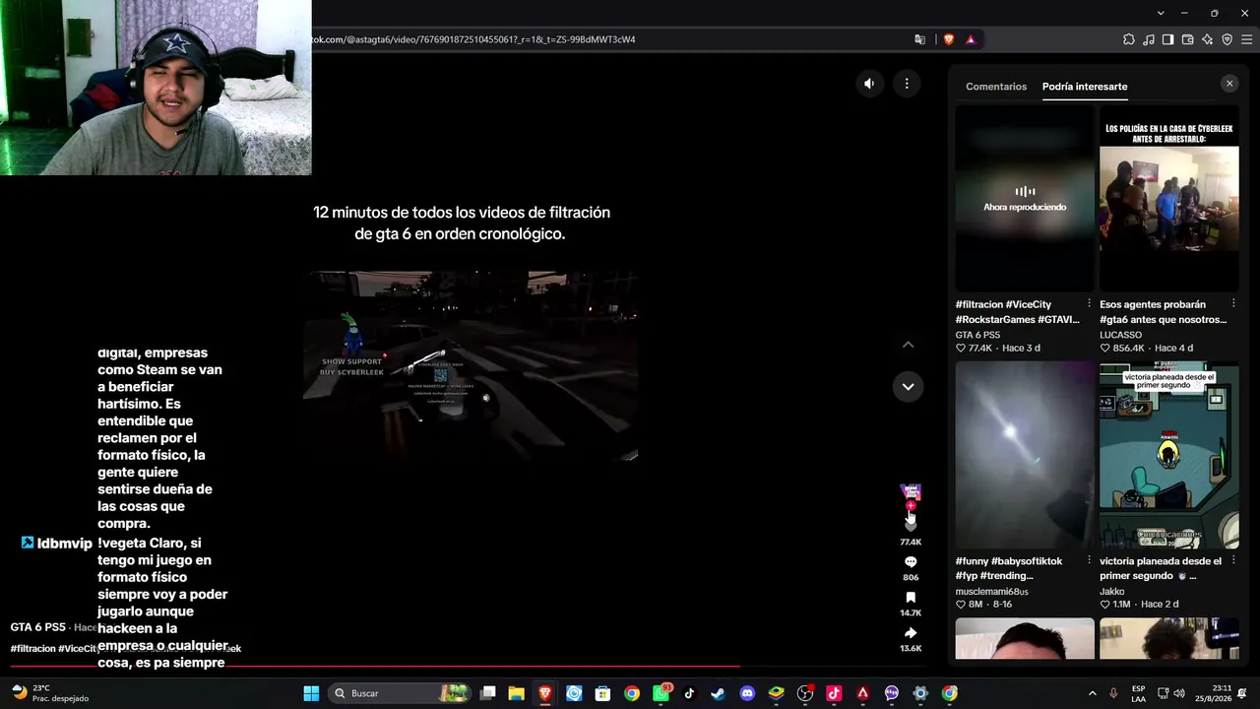Image resolution: width=1260 pixels, height=709 pixels.
Task: Open the Brave VPN shield icon
Action: (1228, 39)
